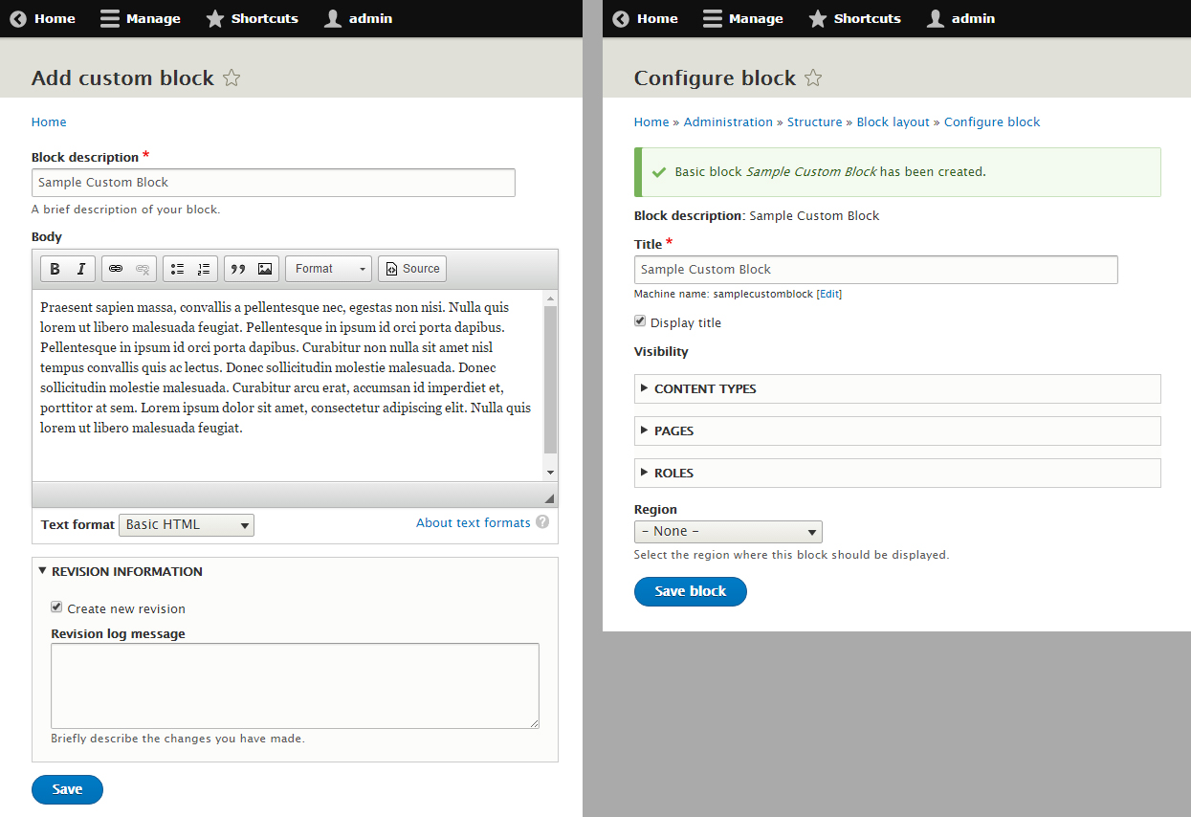Insert a numbered list in the Body editor
Viewport: 1191px width, 817px height.
click(202, 269)
